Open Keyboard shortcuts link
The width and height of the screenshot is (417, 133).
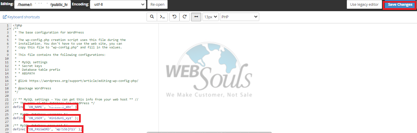click(23, 17)
